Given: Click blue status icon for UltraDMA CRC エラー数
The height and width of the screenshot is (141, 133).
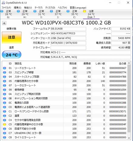Looking at the screenshot, I should (x=5, y=133).
